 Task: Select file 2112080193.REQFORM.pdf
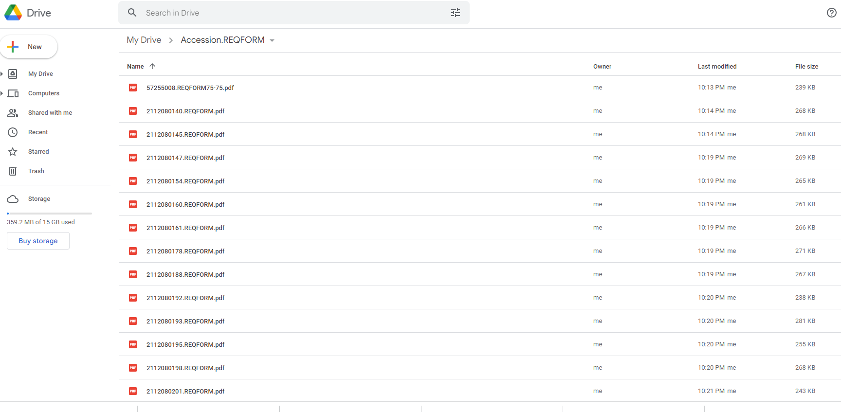tap(479, 321)
